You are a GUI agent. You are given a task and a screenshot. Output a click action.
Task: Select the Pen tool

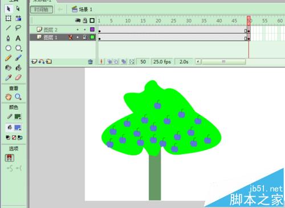[8, 38]
